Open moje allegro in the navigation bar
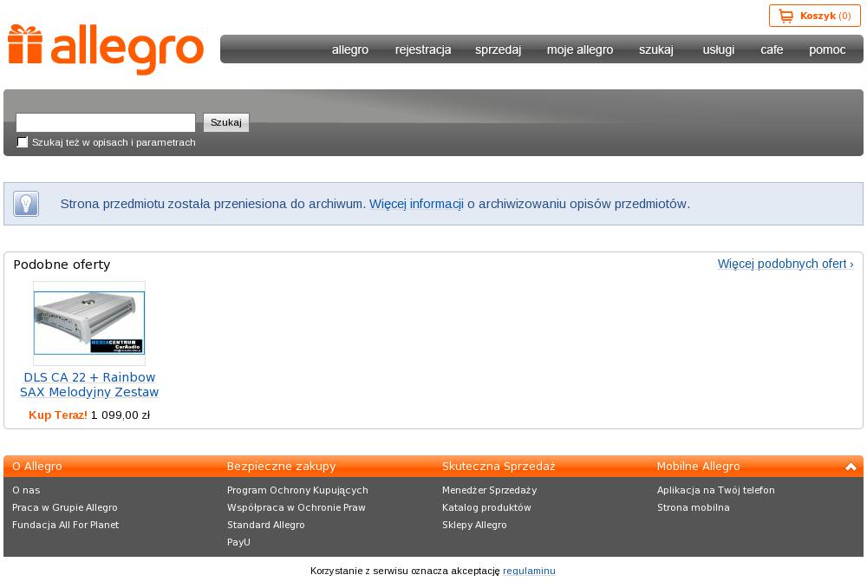This screenshot has width=867, height=588. [x=579, y=49]
